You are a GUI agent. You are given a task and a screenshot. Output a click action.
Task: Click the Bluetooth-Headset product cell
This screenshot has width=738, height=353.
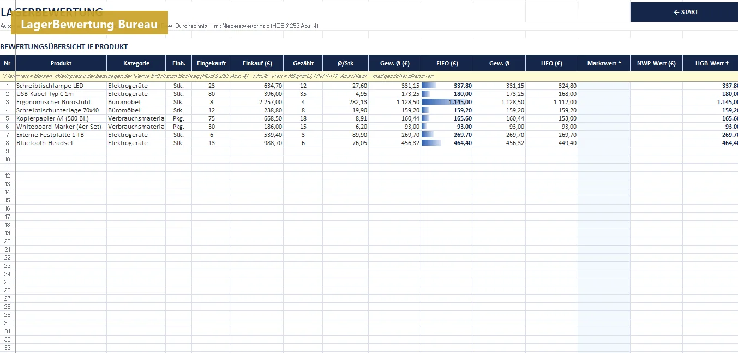coord(61,143)
